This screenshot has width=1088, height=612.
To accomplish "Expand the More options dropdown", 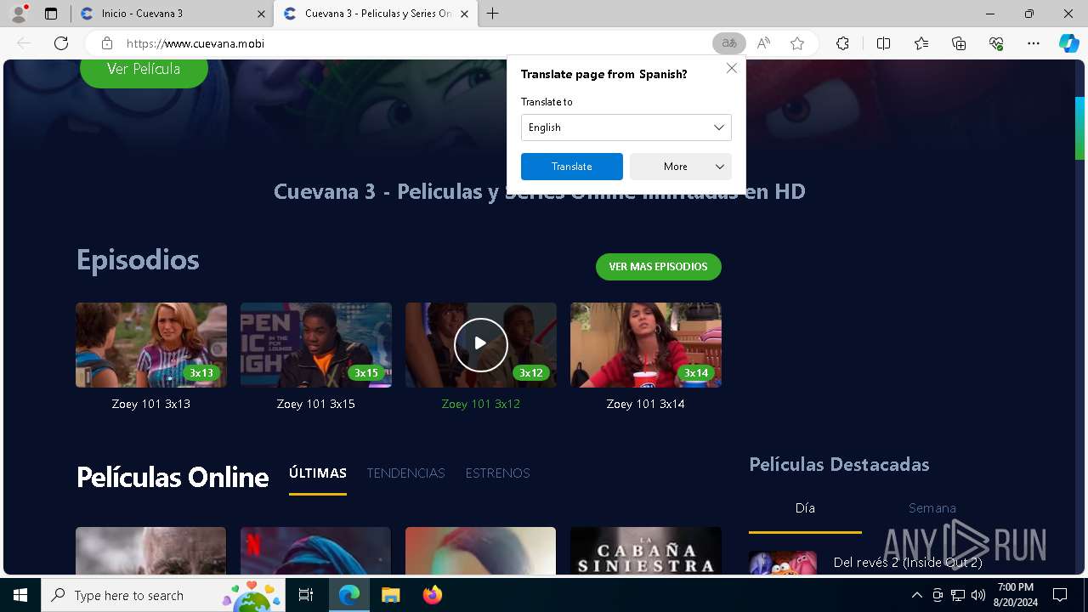I will (x=680, y=167).
